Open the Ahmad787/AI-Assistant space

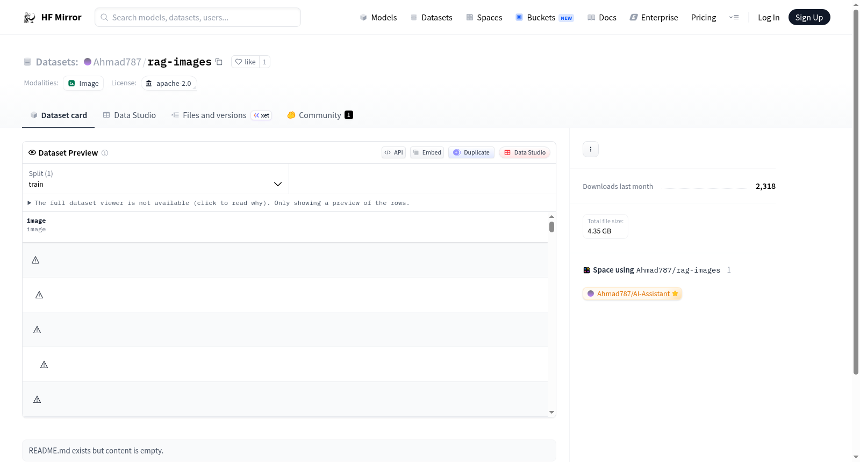tap(633, 294)
